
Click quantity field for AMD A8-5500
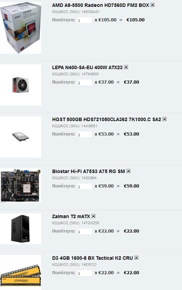coord(84,20)
